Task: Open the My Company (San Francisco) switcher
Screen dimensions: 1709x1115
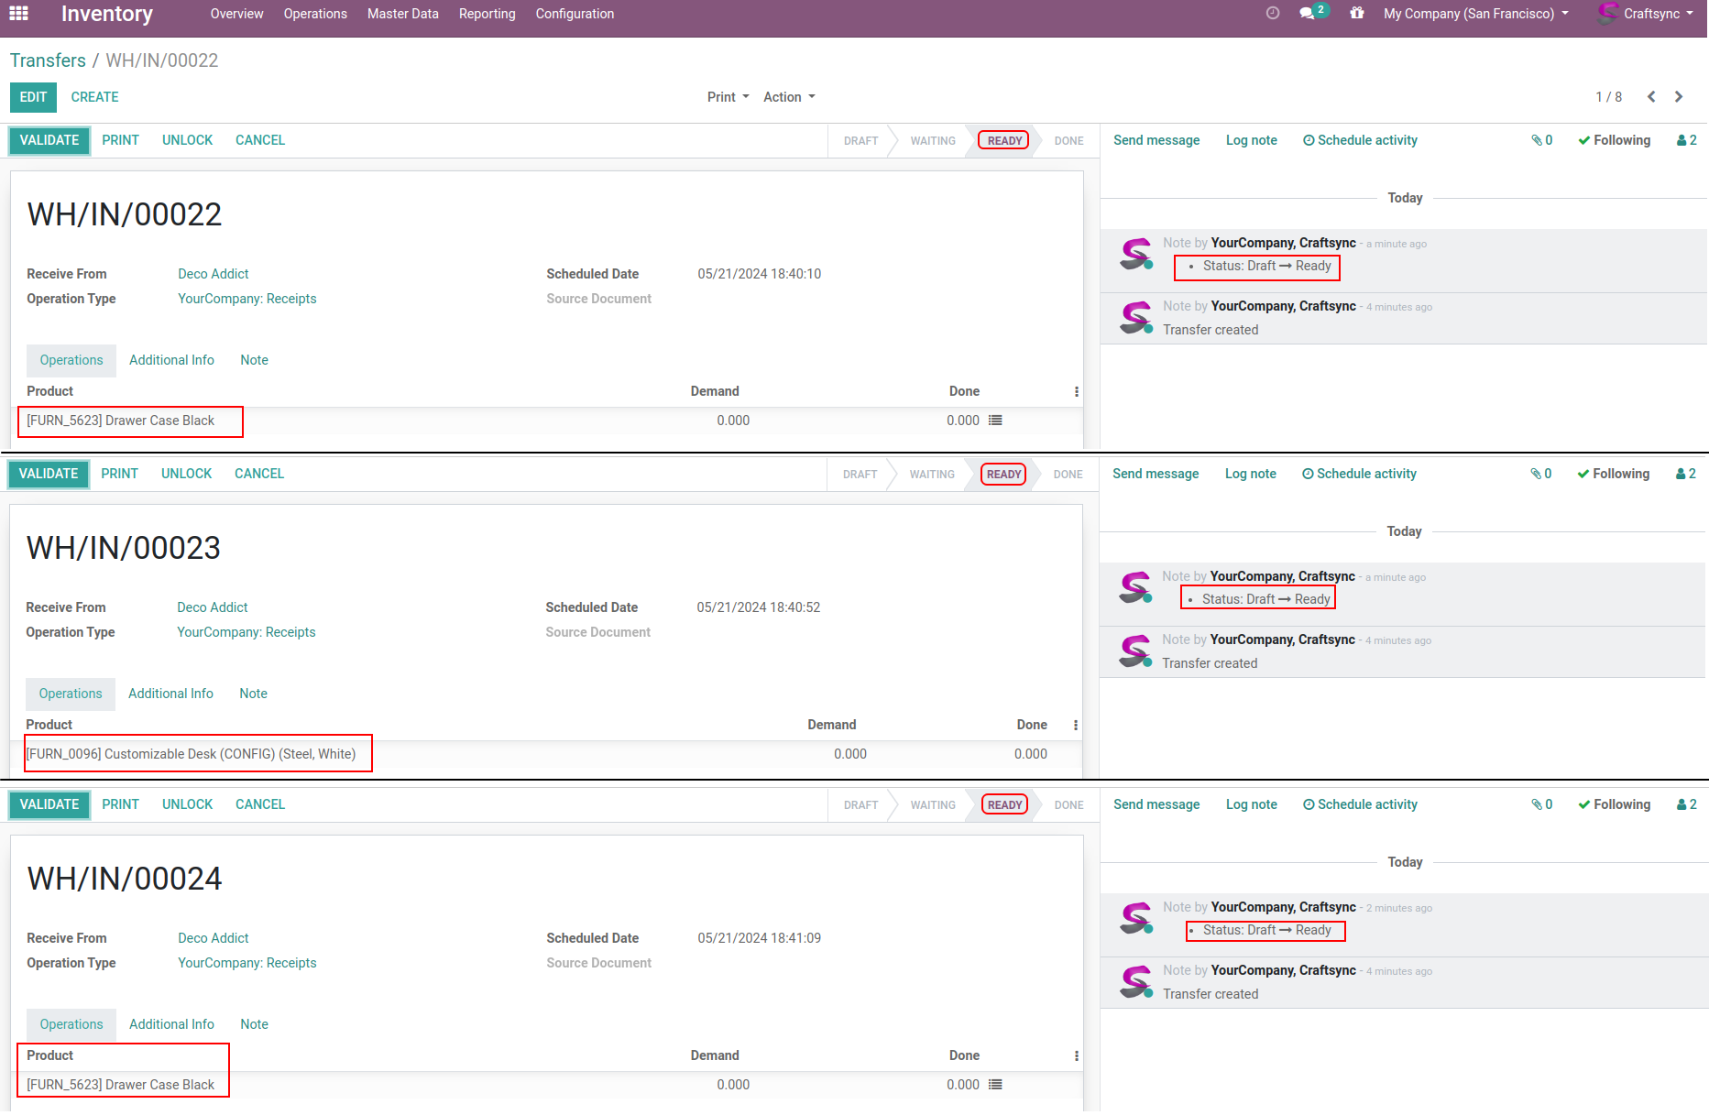Action: pos(1475,14)
